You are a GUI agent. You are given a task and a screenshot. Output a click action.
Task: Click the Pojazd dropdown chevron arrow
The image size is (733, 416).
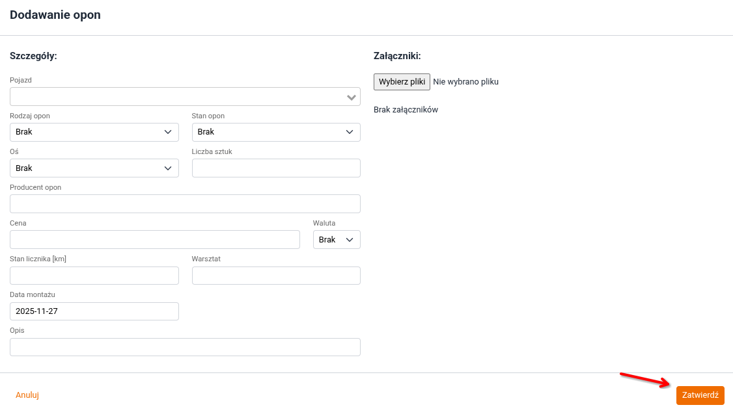coord(352,97)
